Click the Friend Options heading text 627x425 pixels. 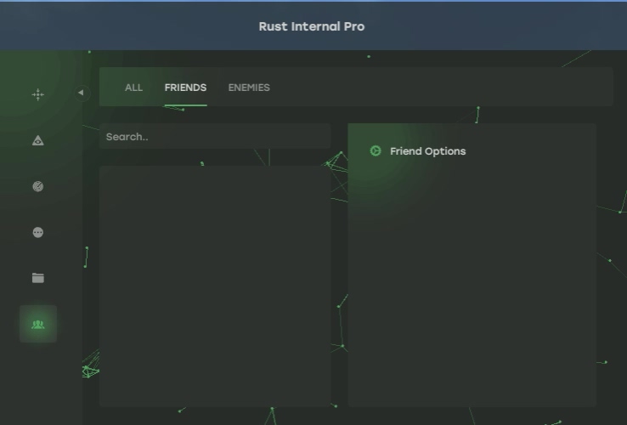click(x=427, y=151)
